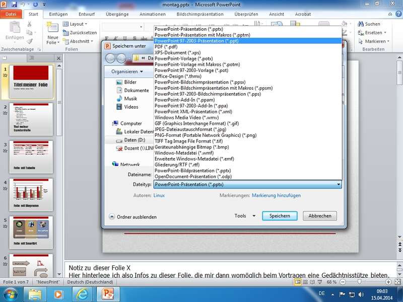Open Windows Start button
Image resolution: width=403 pixels, height=302 pixels.
pyautogui.click(x=10, y=294)
